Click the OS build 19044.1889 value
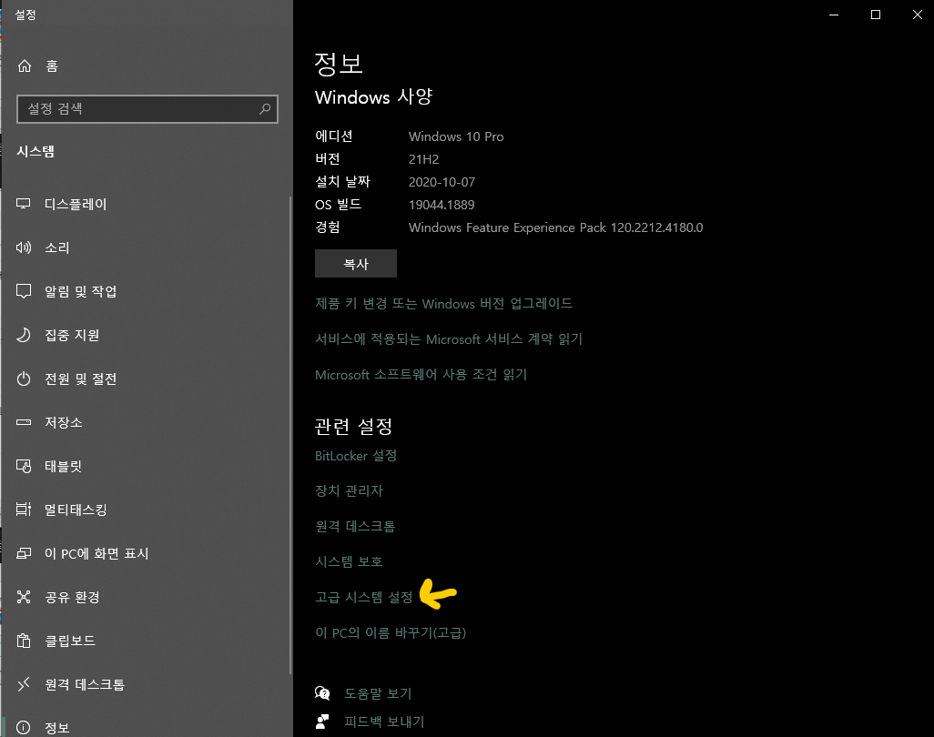This screenshot has width=934, height=737. click(x=442, y=205)
